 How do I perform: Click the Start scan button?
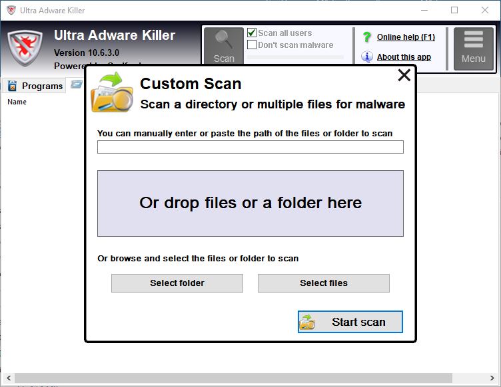tap(350, 322)
